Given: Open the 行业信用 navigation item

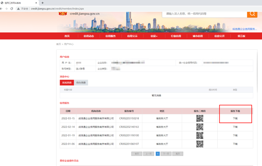Looking at the screenshot, I should coord(176,36).
